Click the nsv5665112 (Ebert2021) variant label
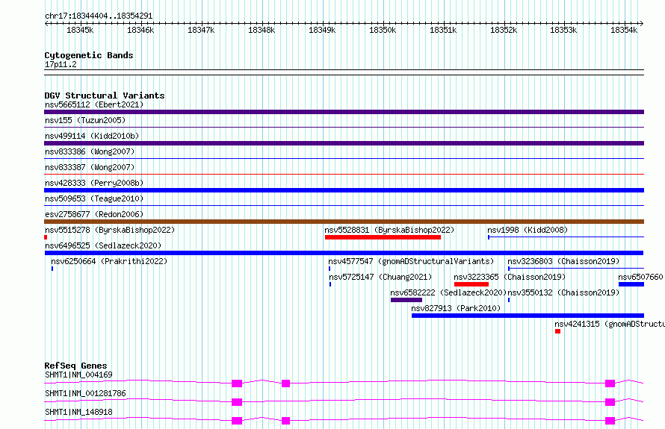The width and height of the screenshot is (665, 429). (94, 104)
